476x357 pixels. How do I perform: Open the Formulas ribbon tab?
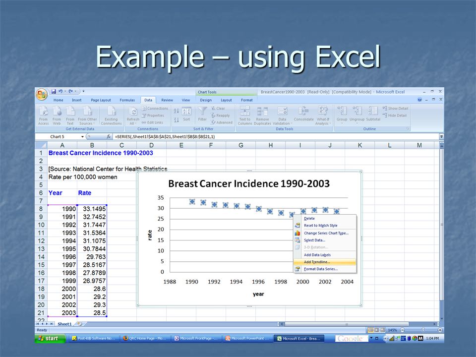127,100
